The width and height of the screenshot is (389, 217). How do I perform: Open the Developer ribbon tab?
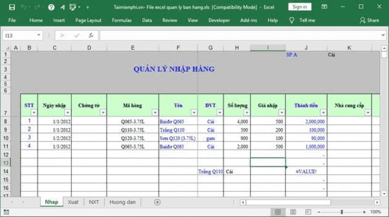(x=219, y=20)
